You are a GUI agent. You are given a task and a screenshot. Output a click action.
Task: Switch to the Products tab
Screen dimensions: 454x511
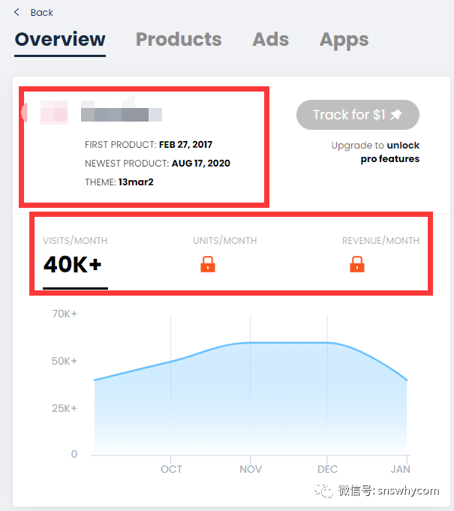point(179,40)
